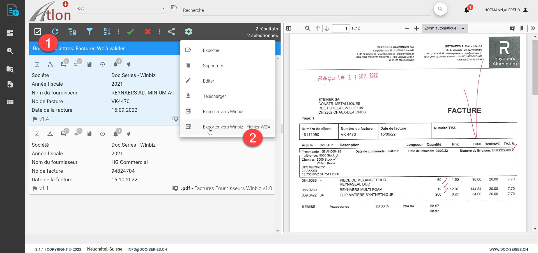The width and height of the screenshot is (538, 253).
Task: Click save icon on REYNAERS card
Action: pos(89,64)
